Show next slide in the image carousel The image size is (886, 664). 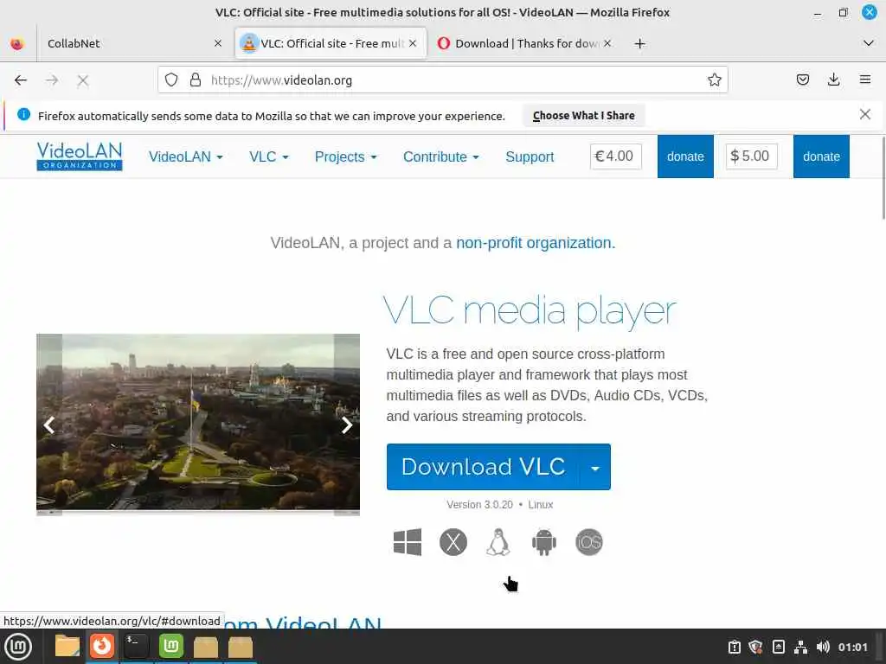(347, 425)
